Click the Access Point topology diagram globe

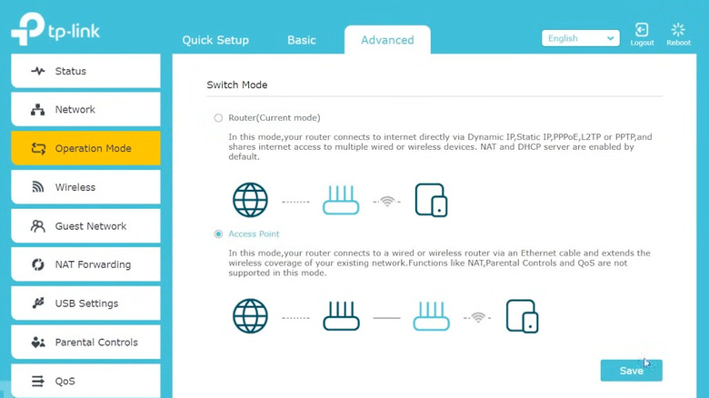coord(250,316)
